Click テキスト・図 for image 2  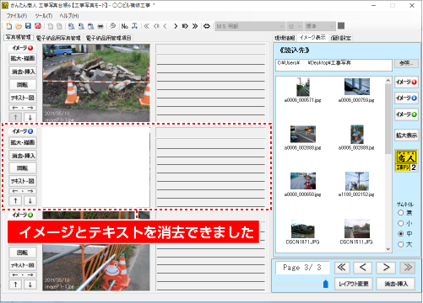coord(23,181)
